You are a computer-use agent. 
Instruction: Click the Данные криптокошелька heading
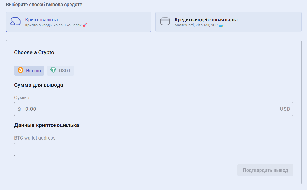click(46, 125)
